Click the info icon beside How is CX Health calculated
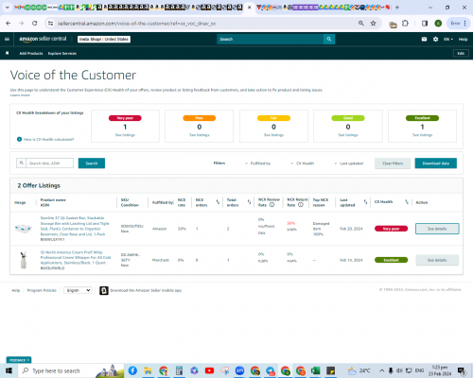The height and width of the screenshot is (378, 473). click(x=19, y=139)
